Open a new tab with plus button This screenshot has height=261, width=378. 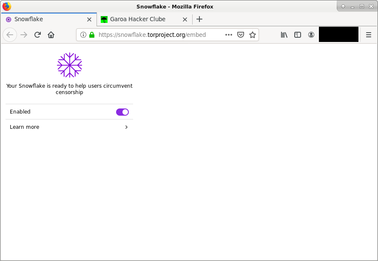click(199, 19)
